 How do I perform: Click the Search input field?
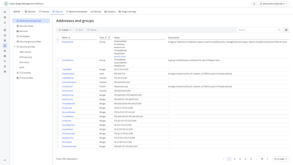tap(258, 30)
